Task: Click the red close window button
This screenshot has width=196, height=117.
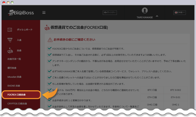Action: [x=4, y=3]
